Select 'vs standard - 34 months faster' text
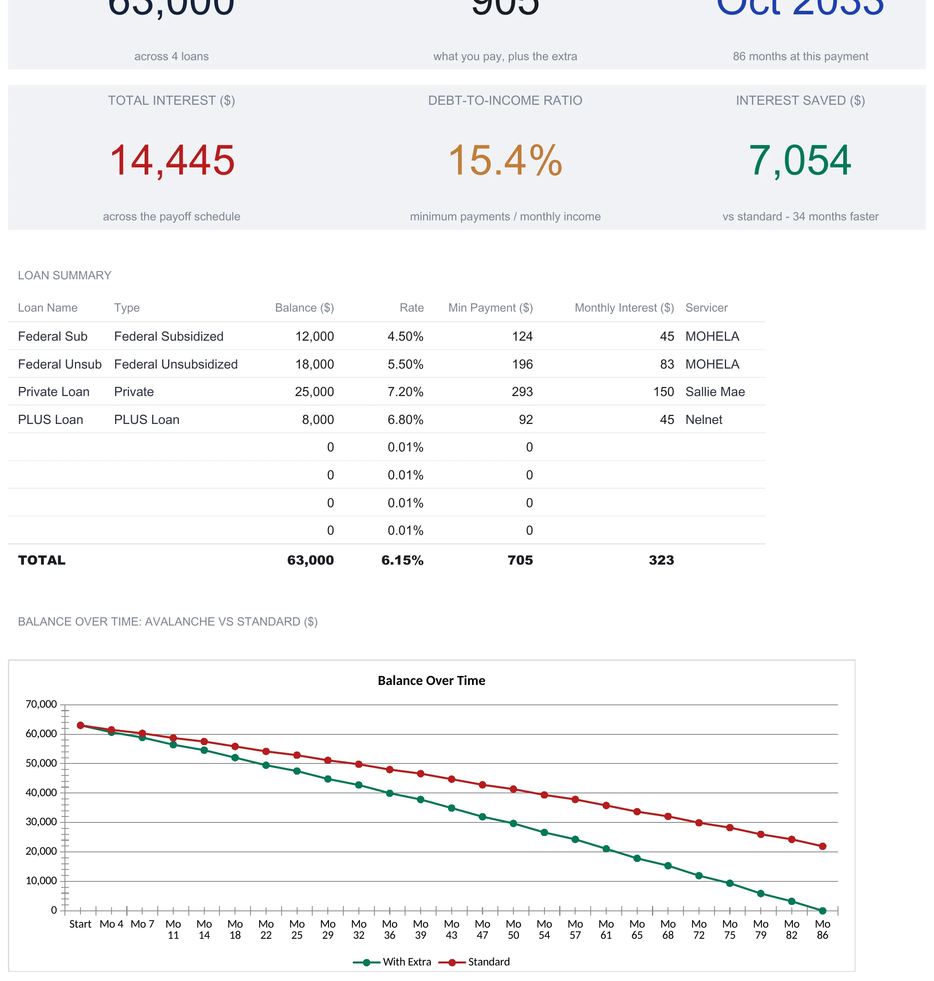 800,217
